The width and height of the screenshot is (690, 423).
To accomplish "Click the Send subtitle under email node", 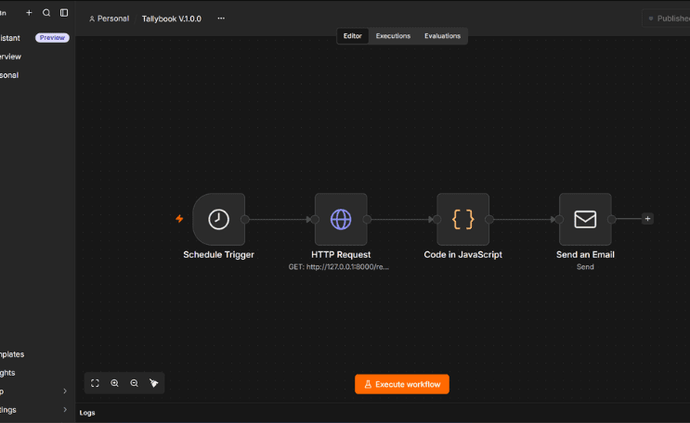I will [x=585, y=267].
